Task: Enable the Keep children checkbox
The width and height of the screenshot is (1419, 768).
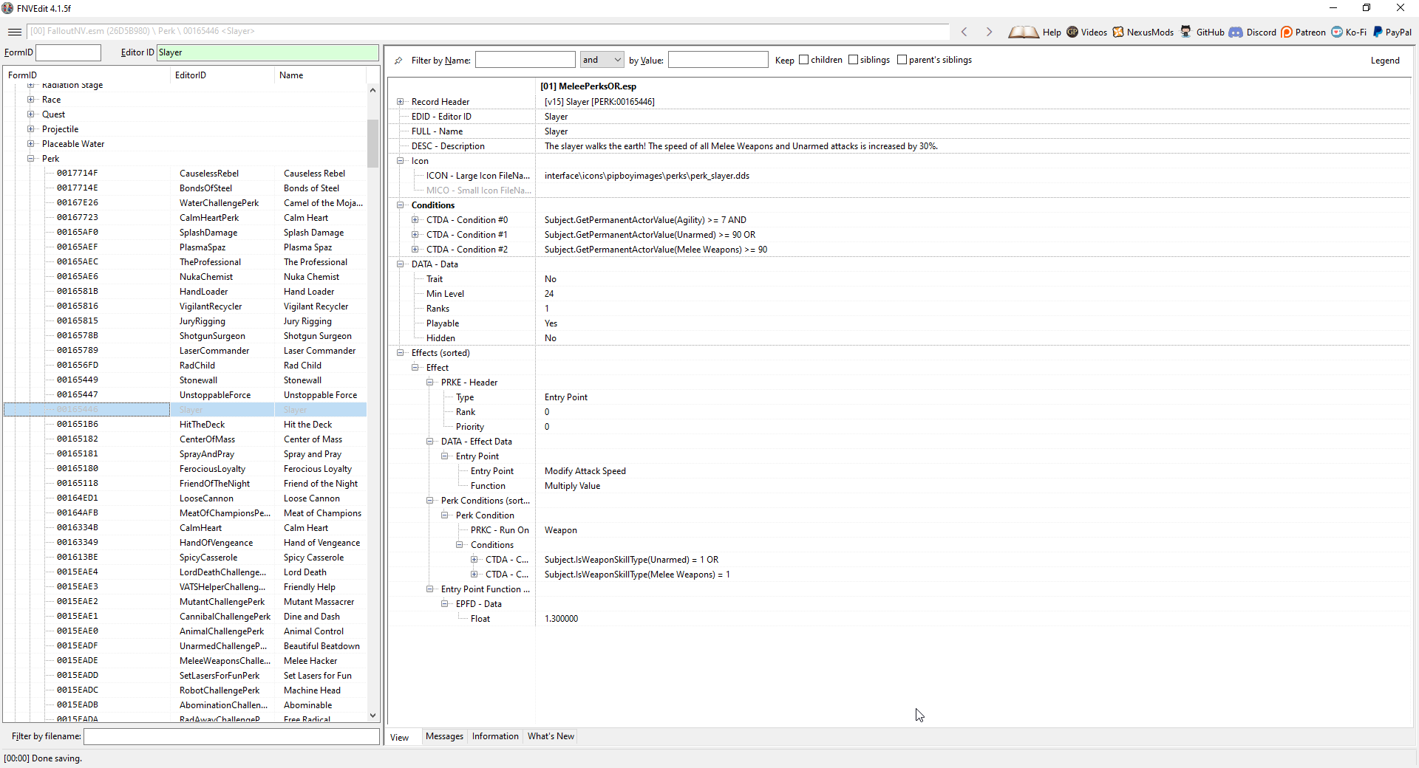Action: (x=804, y=60)
